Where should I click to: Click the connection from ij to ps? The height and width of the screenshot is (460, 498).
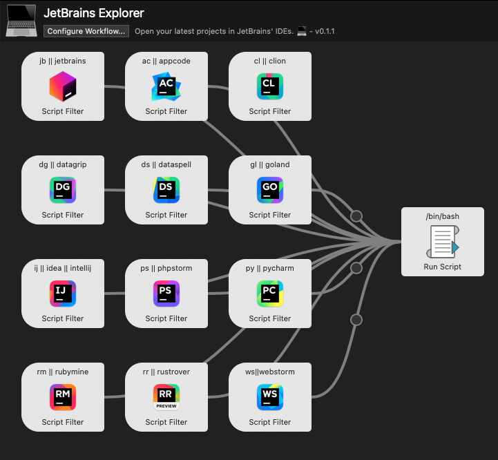click(115, 294)
